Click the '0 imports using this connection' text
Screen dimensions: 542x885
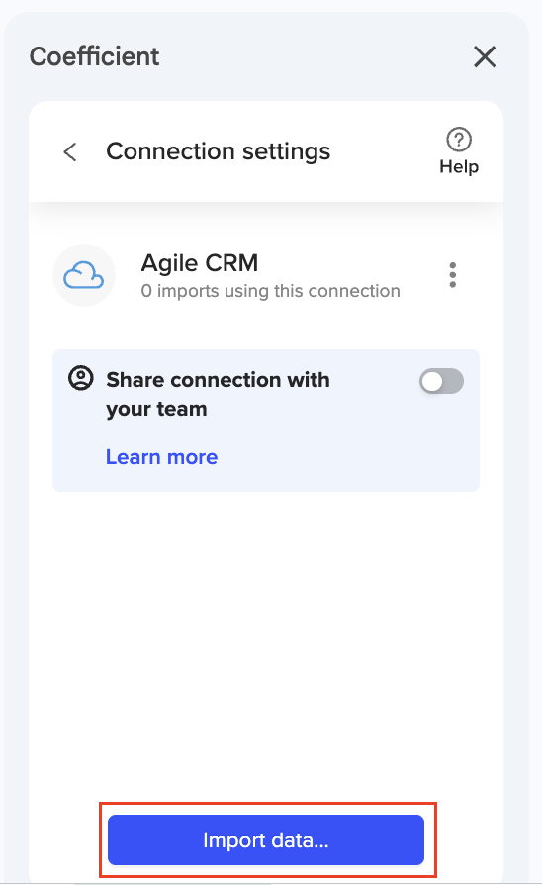pyautogui.click(x=271, y=291)
